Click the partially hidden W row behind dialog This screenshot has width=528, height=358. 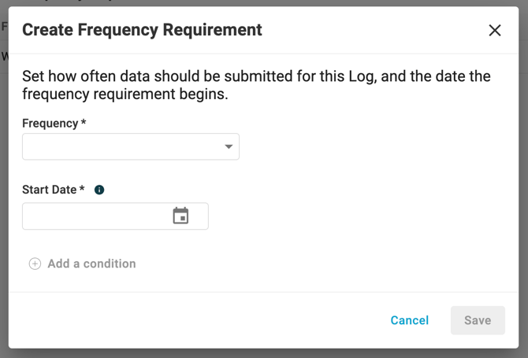click(4, 56)
